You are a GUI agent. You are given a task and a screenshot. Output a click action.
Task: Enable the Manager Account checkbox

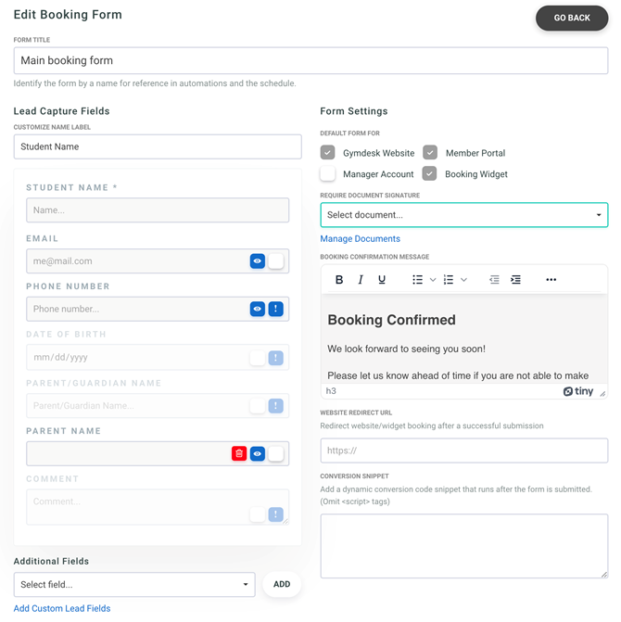tap(328, 174)
